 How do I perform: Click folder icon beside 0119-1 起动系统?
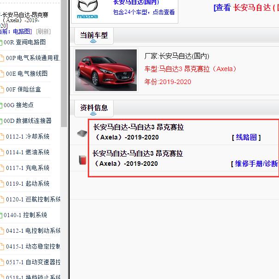2,184
